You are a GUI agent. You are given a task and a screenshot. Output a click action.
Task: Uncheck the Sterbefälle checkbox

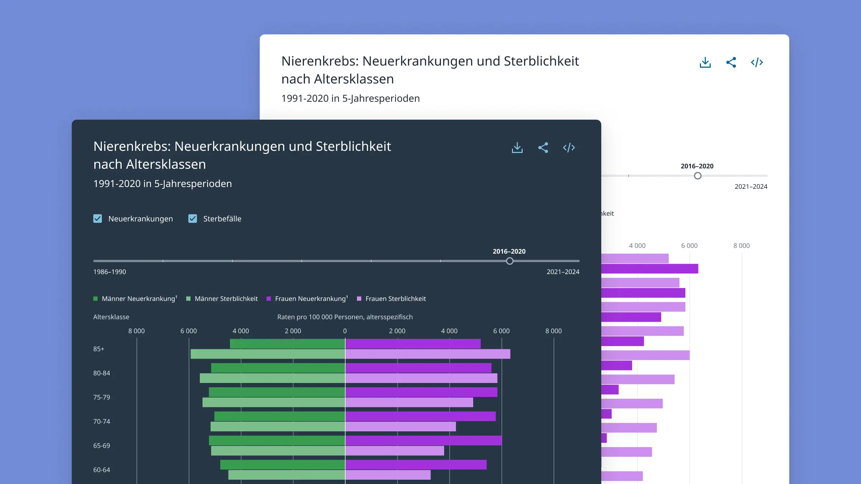pyautogui.click(x=193, y=219)
